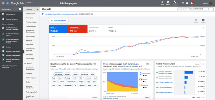This screenshot has width=215, height=100.
Task: Open S | DSA | Produkte link in changes
Action: point(166,82)
